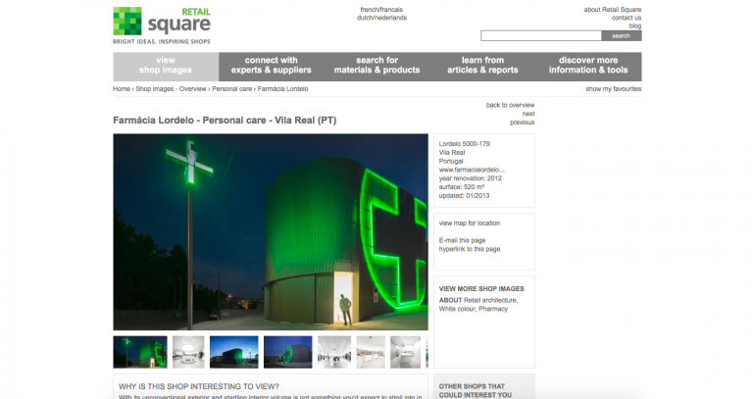Switch language to french/francais

tap(381, 10)
